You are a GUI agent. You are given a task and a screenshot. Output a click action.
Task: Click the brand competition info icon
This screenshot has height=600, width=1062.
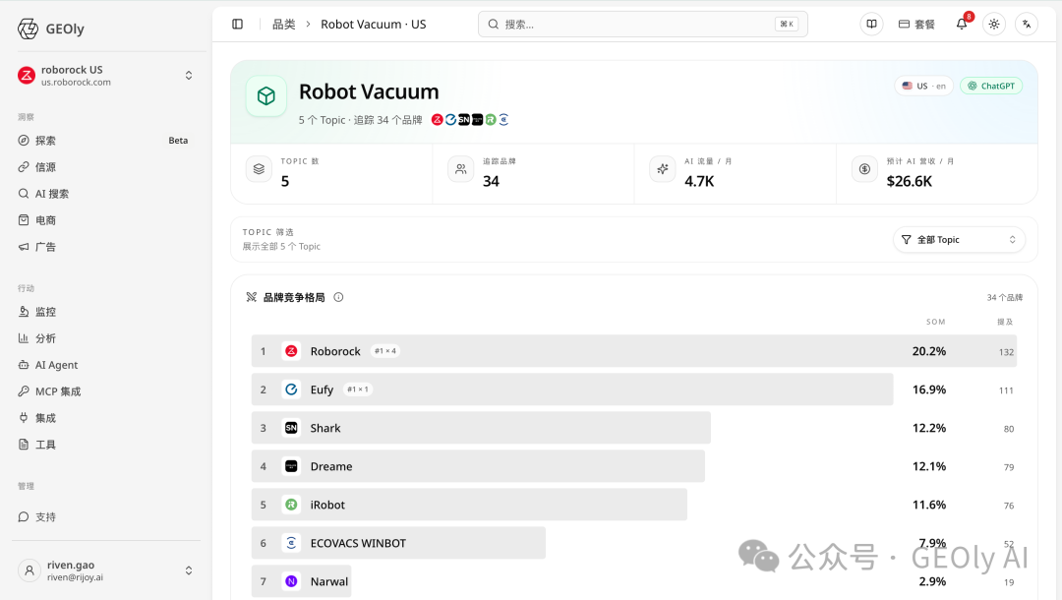tap(338, 297)
